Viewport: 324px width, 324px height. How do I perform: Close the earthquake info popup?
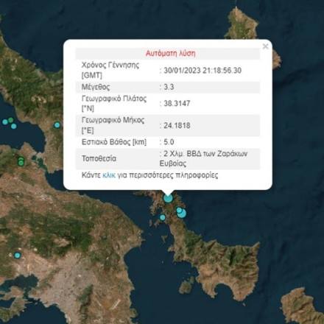pyautogui.click(x=265, y=46)
